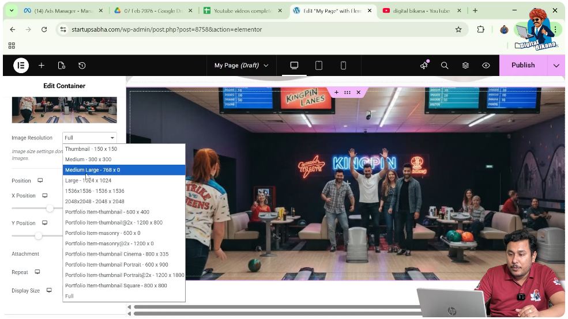Open the Structure layers icon
The width and height of the screenshot is (568, 319).
[465, 65]
